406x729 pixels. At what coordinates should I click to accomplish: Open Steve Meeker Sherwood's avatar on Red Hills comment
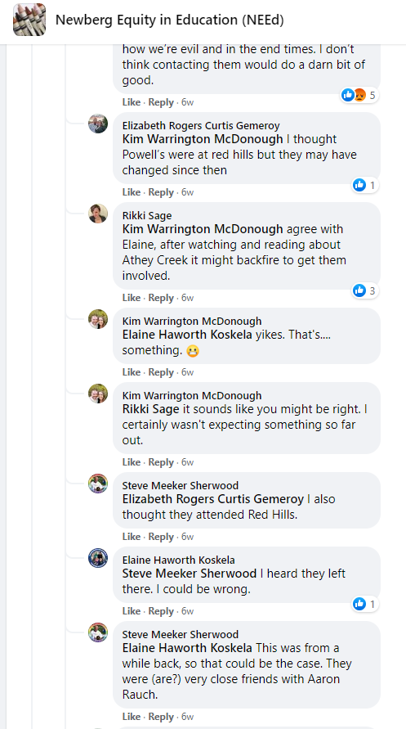point(98,484)
